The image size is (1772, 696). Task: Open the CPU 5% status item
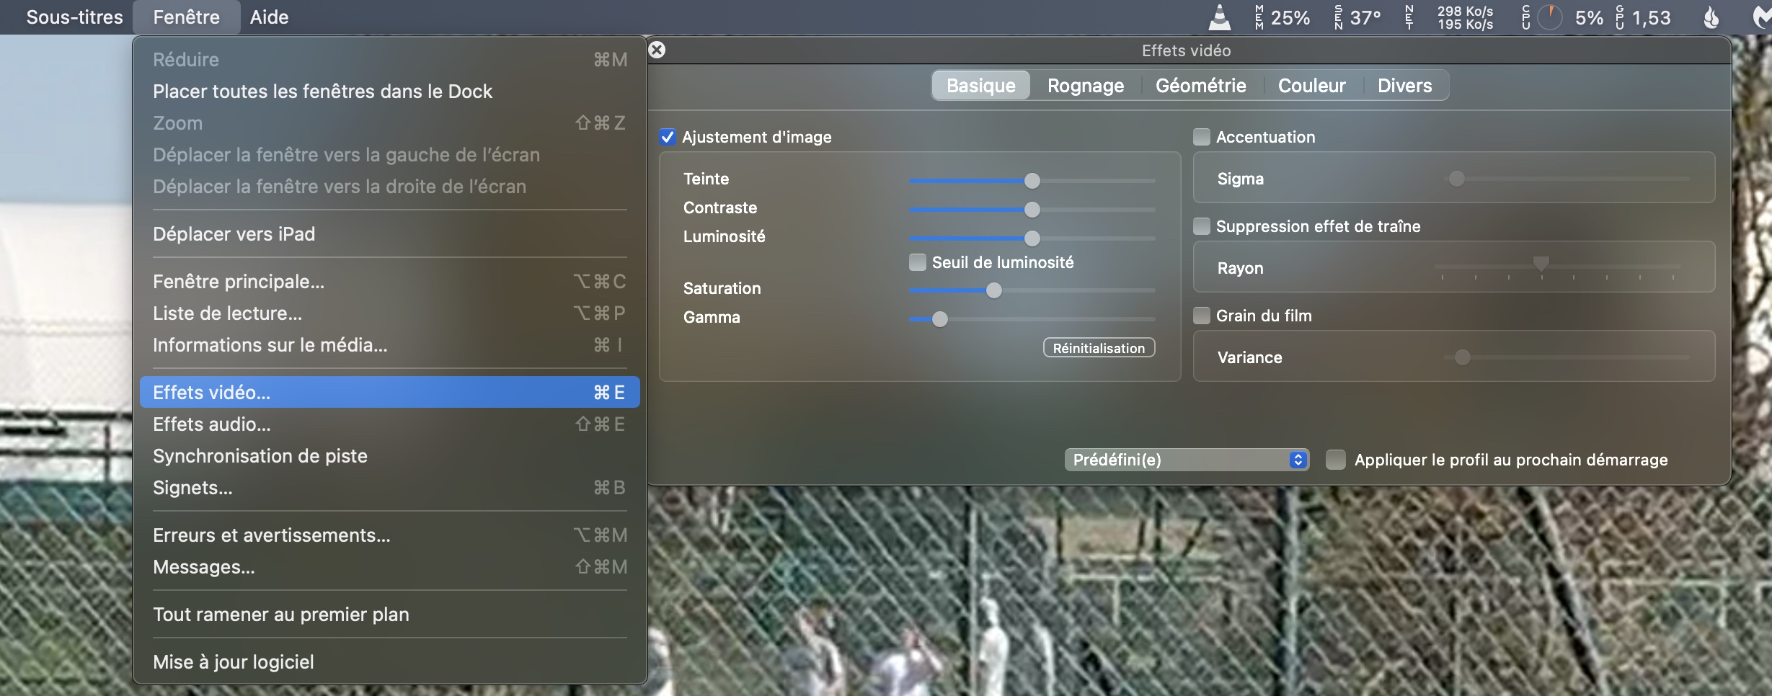click(x=1562, y=17)
